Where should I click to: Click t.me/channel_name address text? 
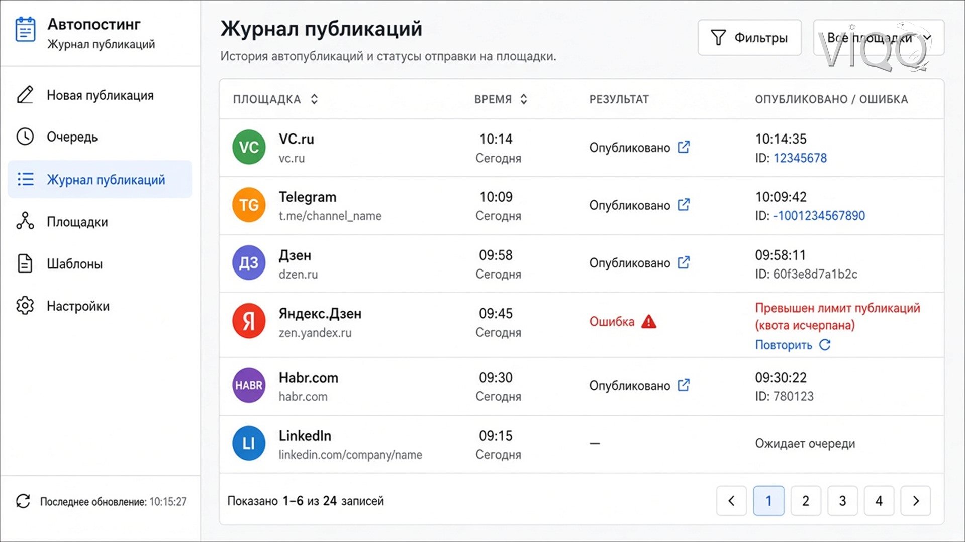pos(330,216)
